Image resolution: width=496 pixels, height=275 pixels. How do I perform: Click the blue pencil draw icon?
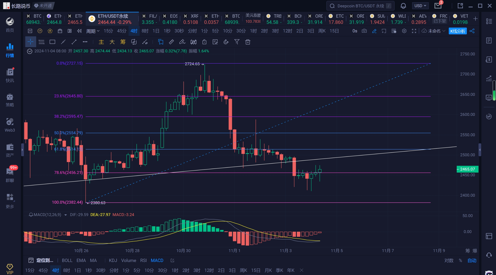coord(374,31)
